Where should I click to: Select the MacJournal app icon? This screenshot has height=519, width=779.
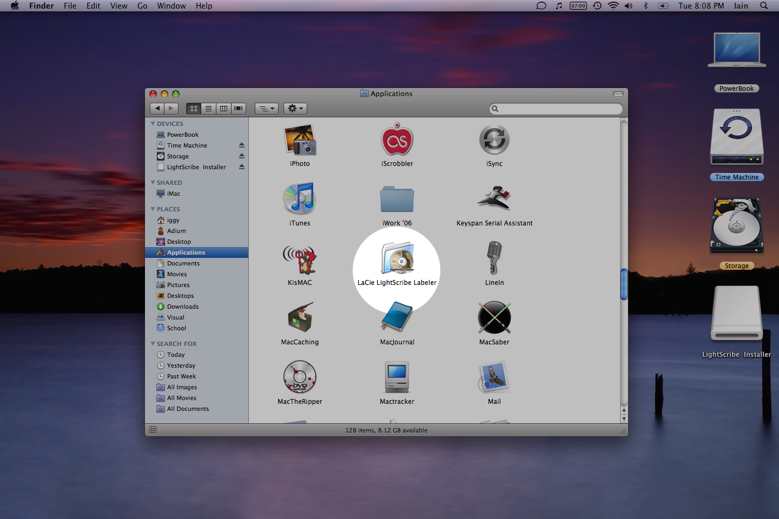(x=397, y=318)
